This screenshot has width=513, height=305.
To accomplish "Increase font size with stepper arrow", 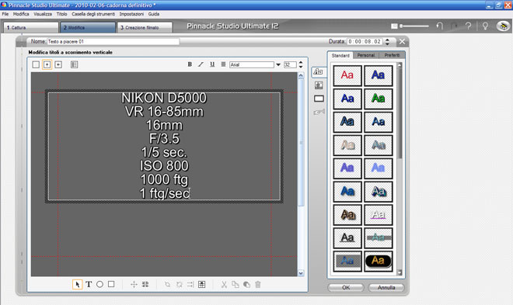I will [x=301, y=62].
